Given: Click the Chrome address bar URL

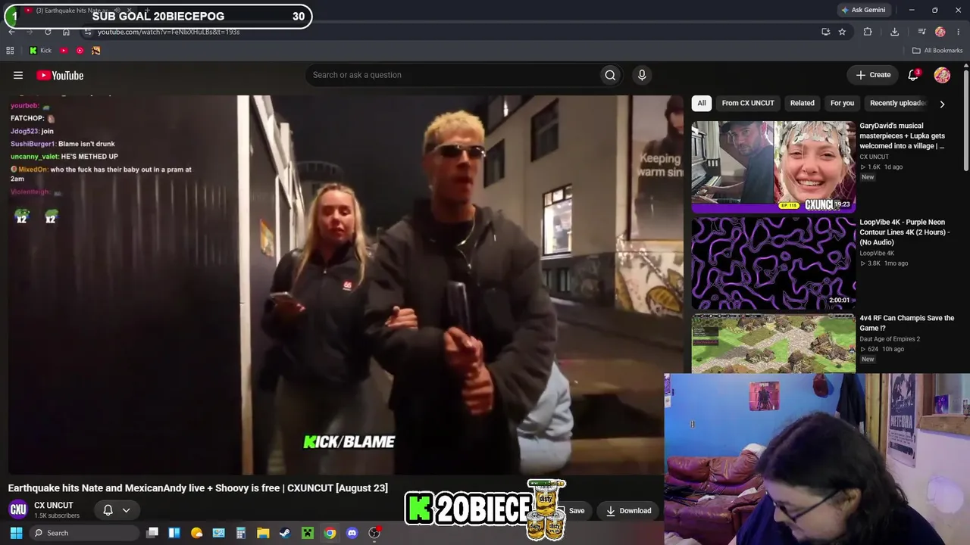Looking at the screenshot, I should 168,32.
